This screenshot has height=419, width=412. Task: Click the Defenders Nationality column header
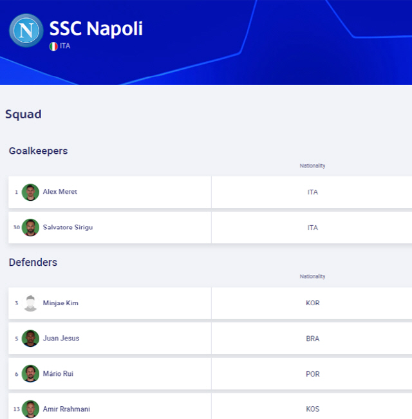click(312, 276)
